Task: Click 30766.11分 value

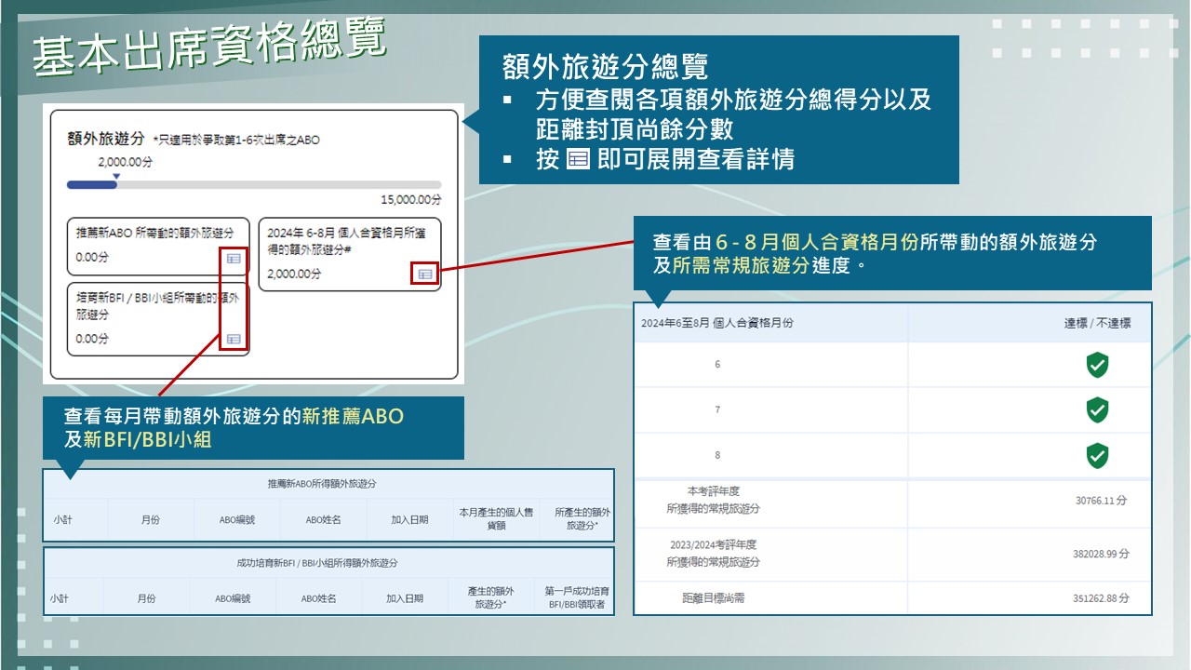Action: coord(1102,501)
